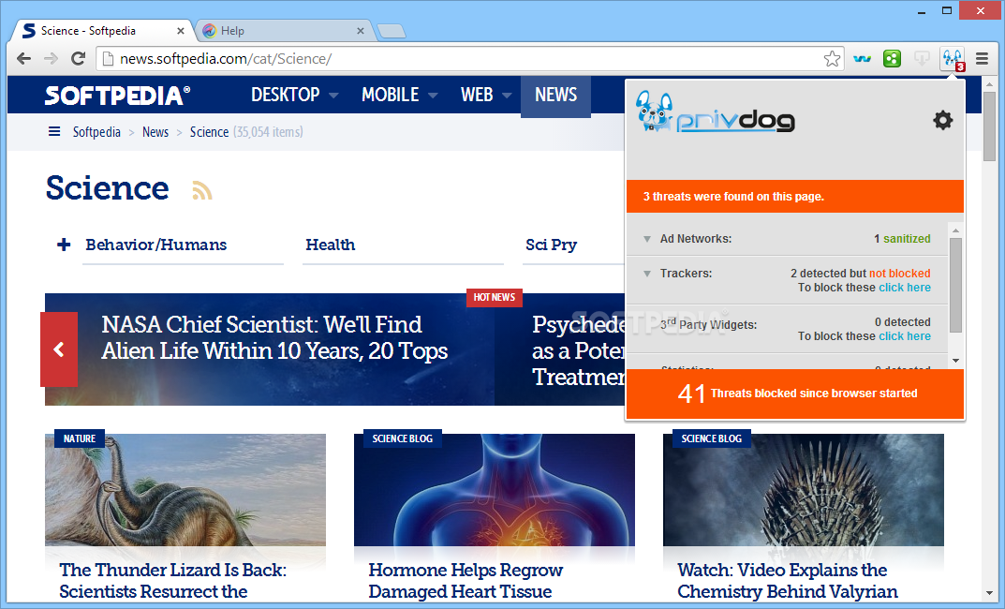Click 'click here' to block 3rd Party Widgets
The image size is (1005, 609).
tap(905, 336)
